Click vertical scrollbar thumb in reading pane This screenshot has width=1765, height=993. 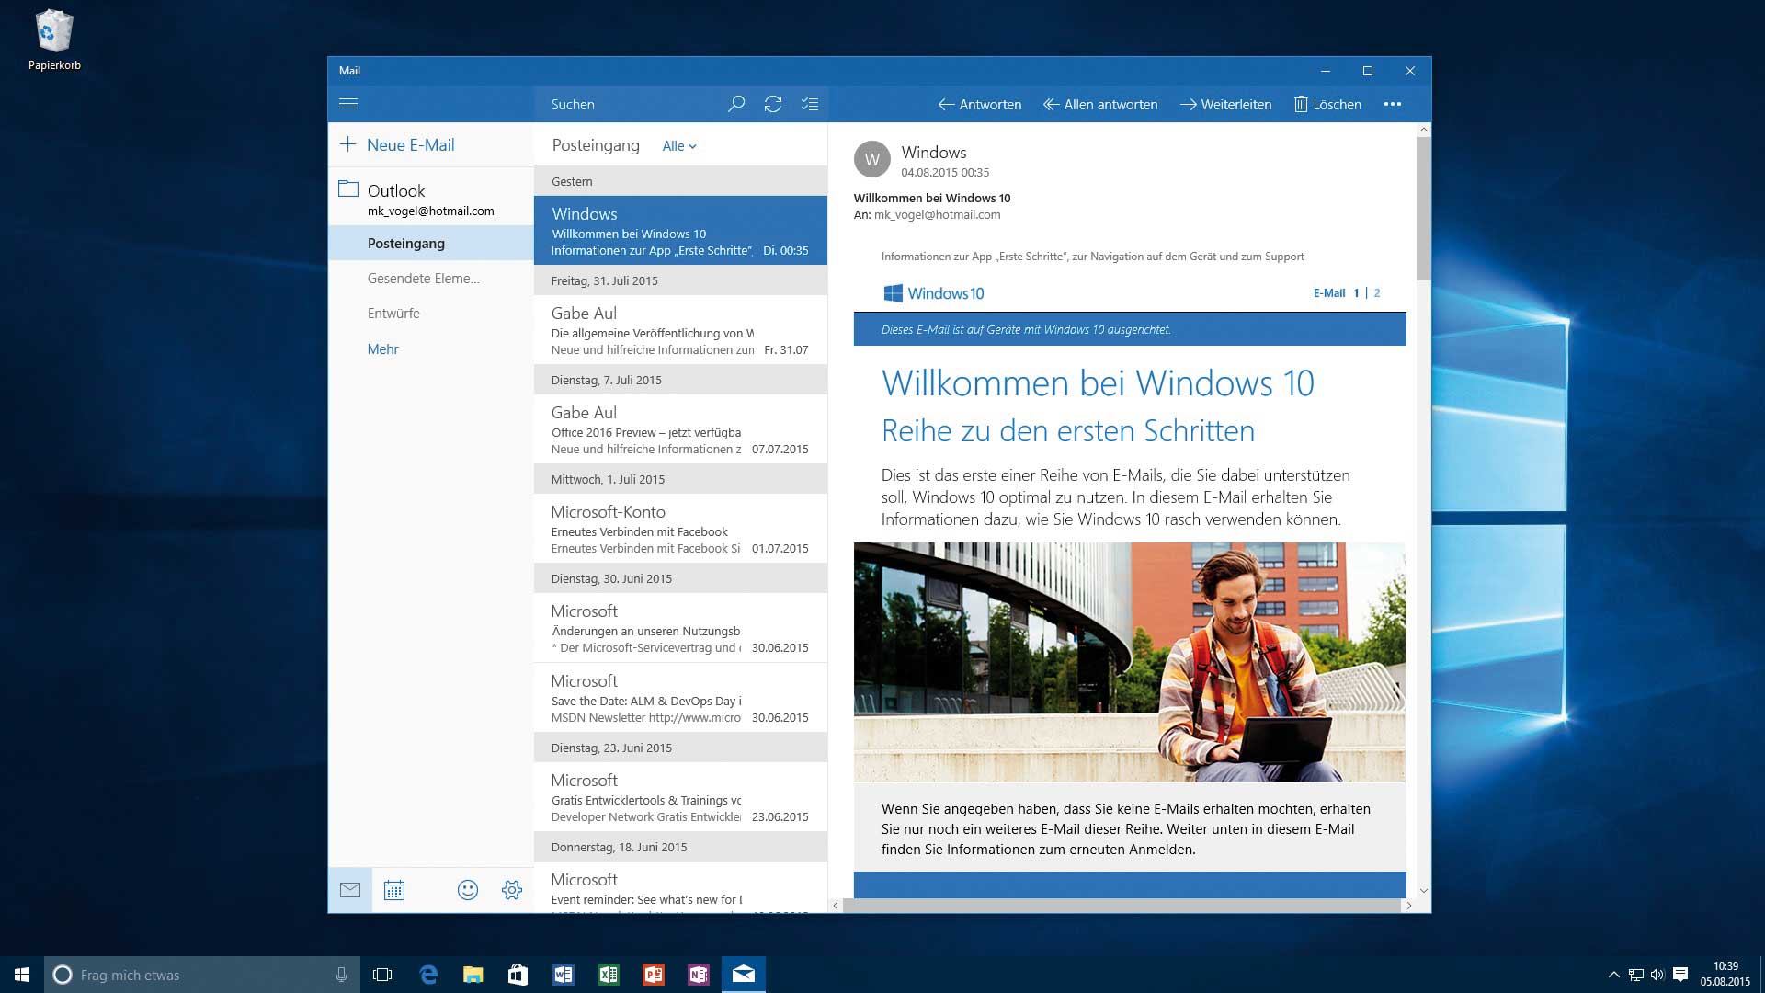[1423, 209]
